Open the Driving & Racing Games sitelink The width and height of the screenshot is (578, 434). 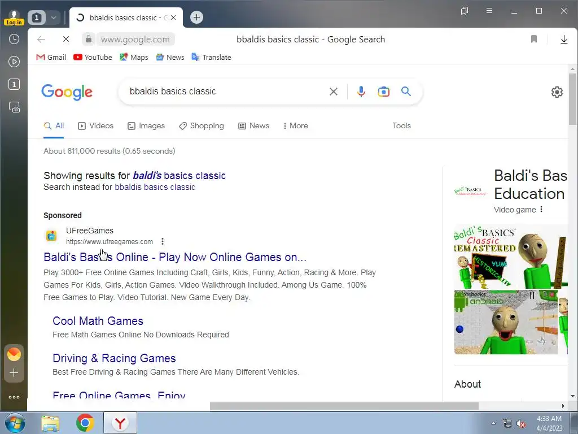(x=114, y=358)
